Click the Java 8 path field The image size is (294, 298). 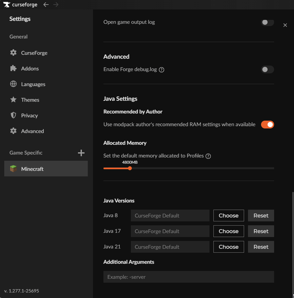point(170,216)
